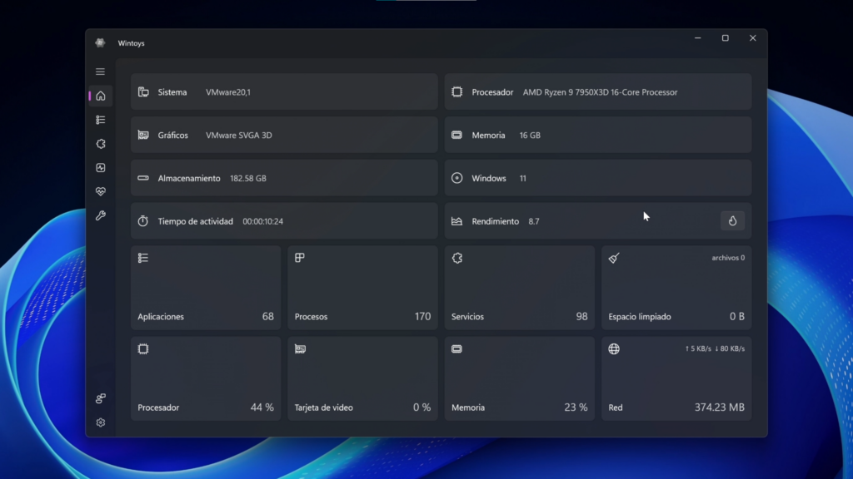Click the button in the Rendimiento row

point(732,221)
